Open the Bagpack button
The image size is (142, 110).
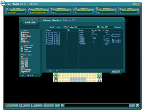pyautogui.click(x=12, y=105)
